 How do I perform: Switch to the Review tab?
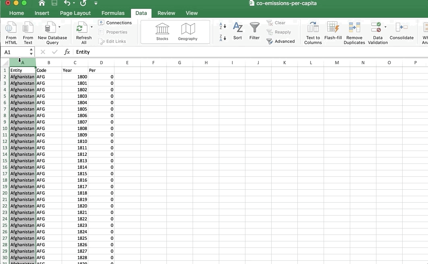click(166, 13)
